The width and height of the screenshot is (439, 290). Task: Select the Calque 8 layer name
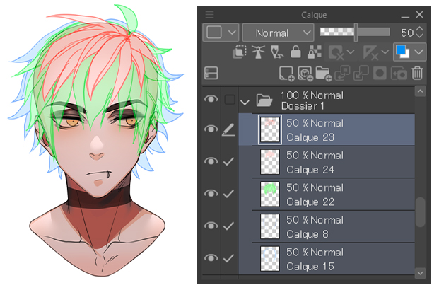click(307, 233)
